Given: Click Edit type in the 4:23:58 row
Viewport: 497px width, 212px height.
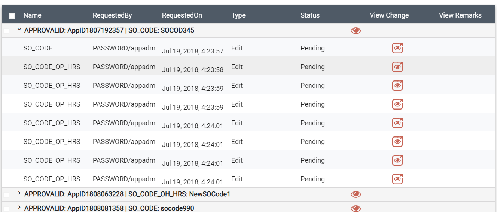Looking at the screenshot, I should (237, 67).
